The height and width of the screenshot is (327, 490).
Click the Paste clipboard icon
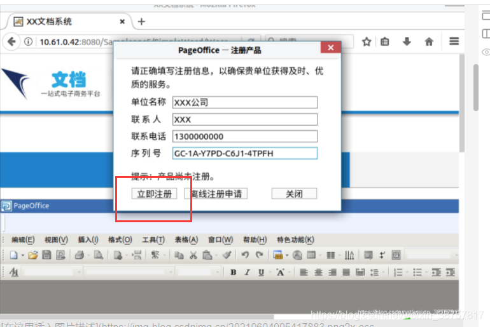pos(207,255)
